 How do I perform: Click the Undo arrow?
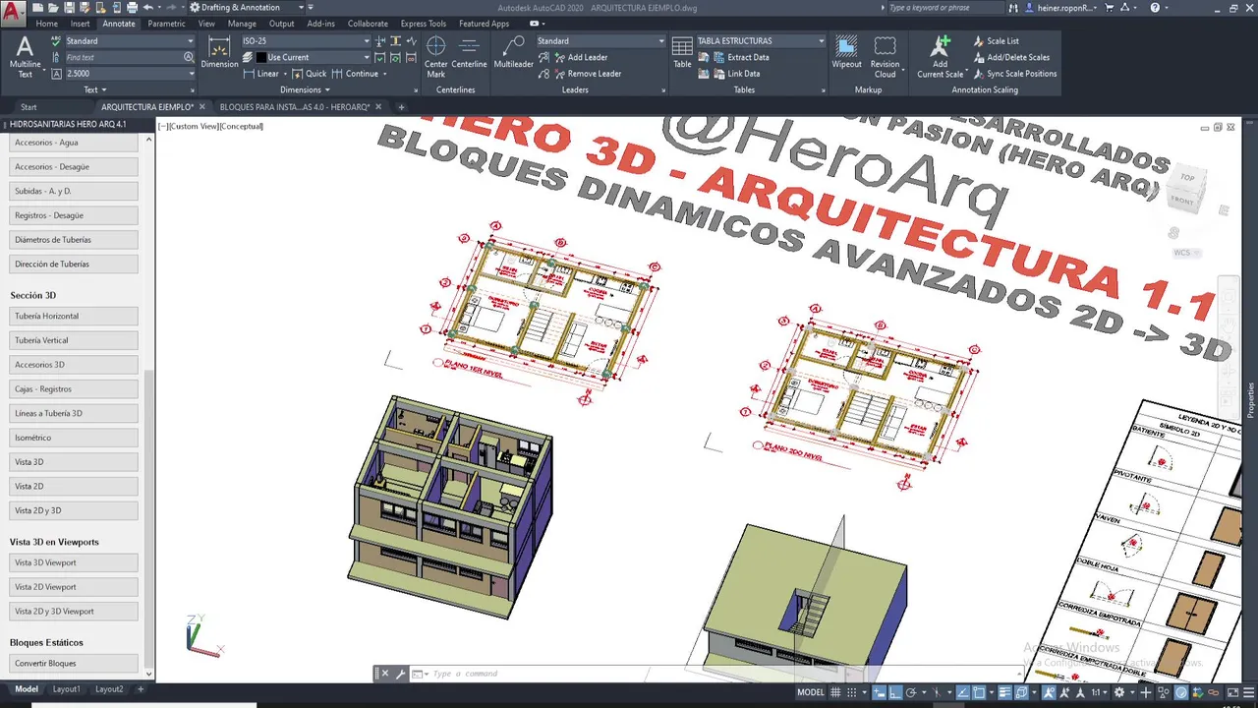(147, 7)
